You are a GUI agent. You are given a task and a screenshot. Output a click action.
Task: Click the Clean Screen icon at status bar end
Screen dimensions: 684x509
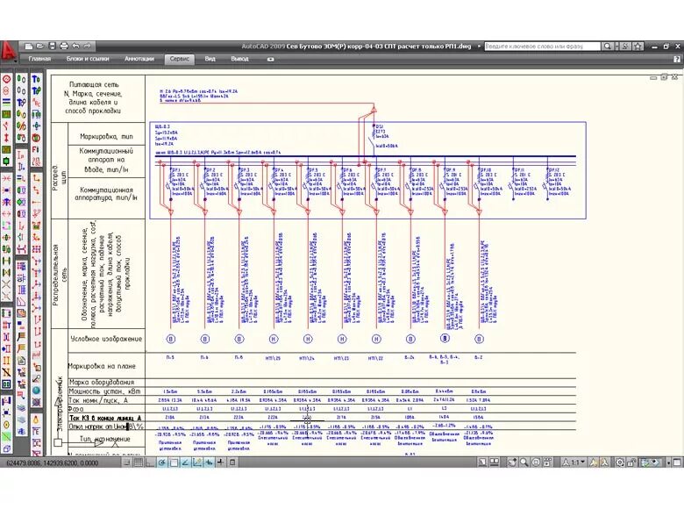click(x=677, y=462)
